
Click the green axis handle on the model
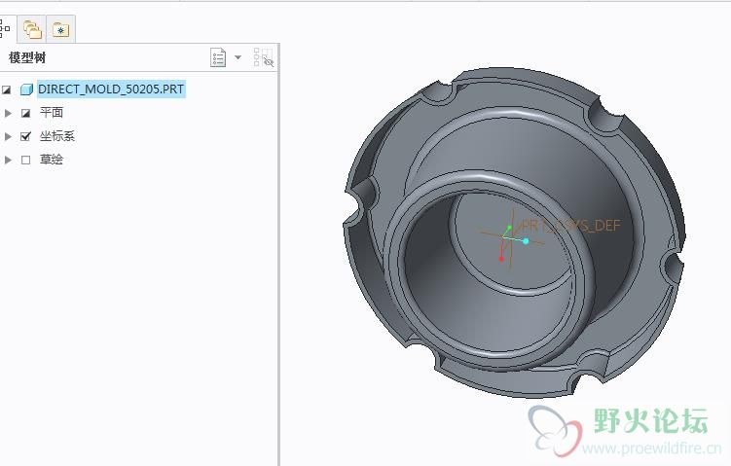point(509,228)
